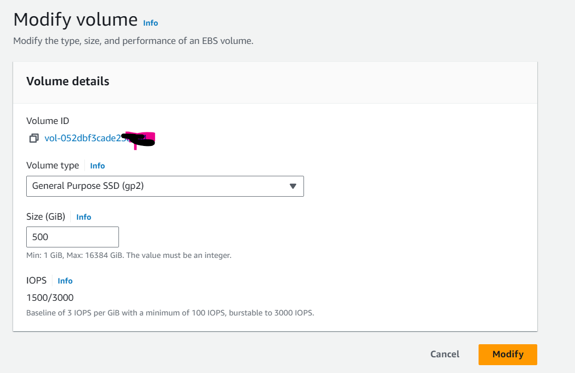Open Info next to Size (GiB)

coord(83,217)
